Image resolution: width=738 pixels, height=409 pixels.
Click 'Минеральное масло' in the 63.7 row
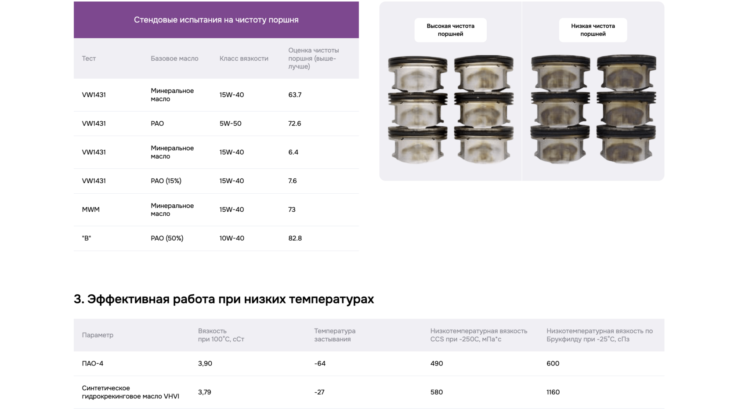click(x=172, y=95)
